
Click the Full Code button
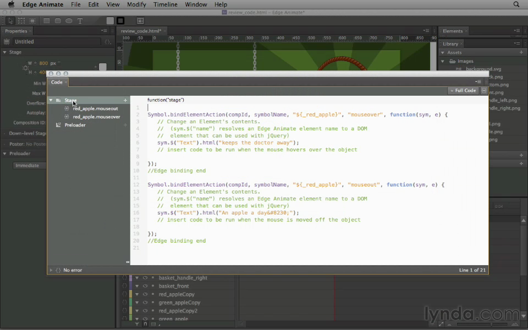point(463,91)
